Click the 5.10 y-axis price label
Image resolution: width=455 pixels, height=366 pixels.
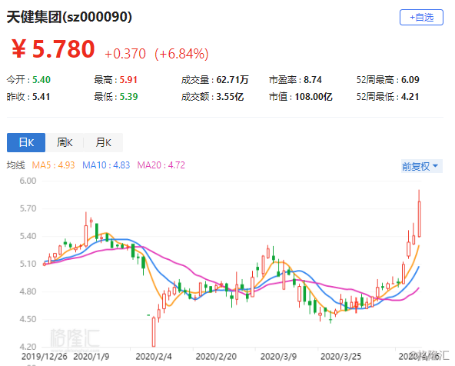(28, 264)
